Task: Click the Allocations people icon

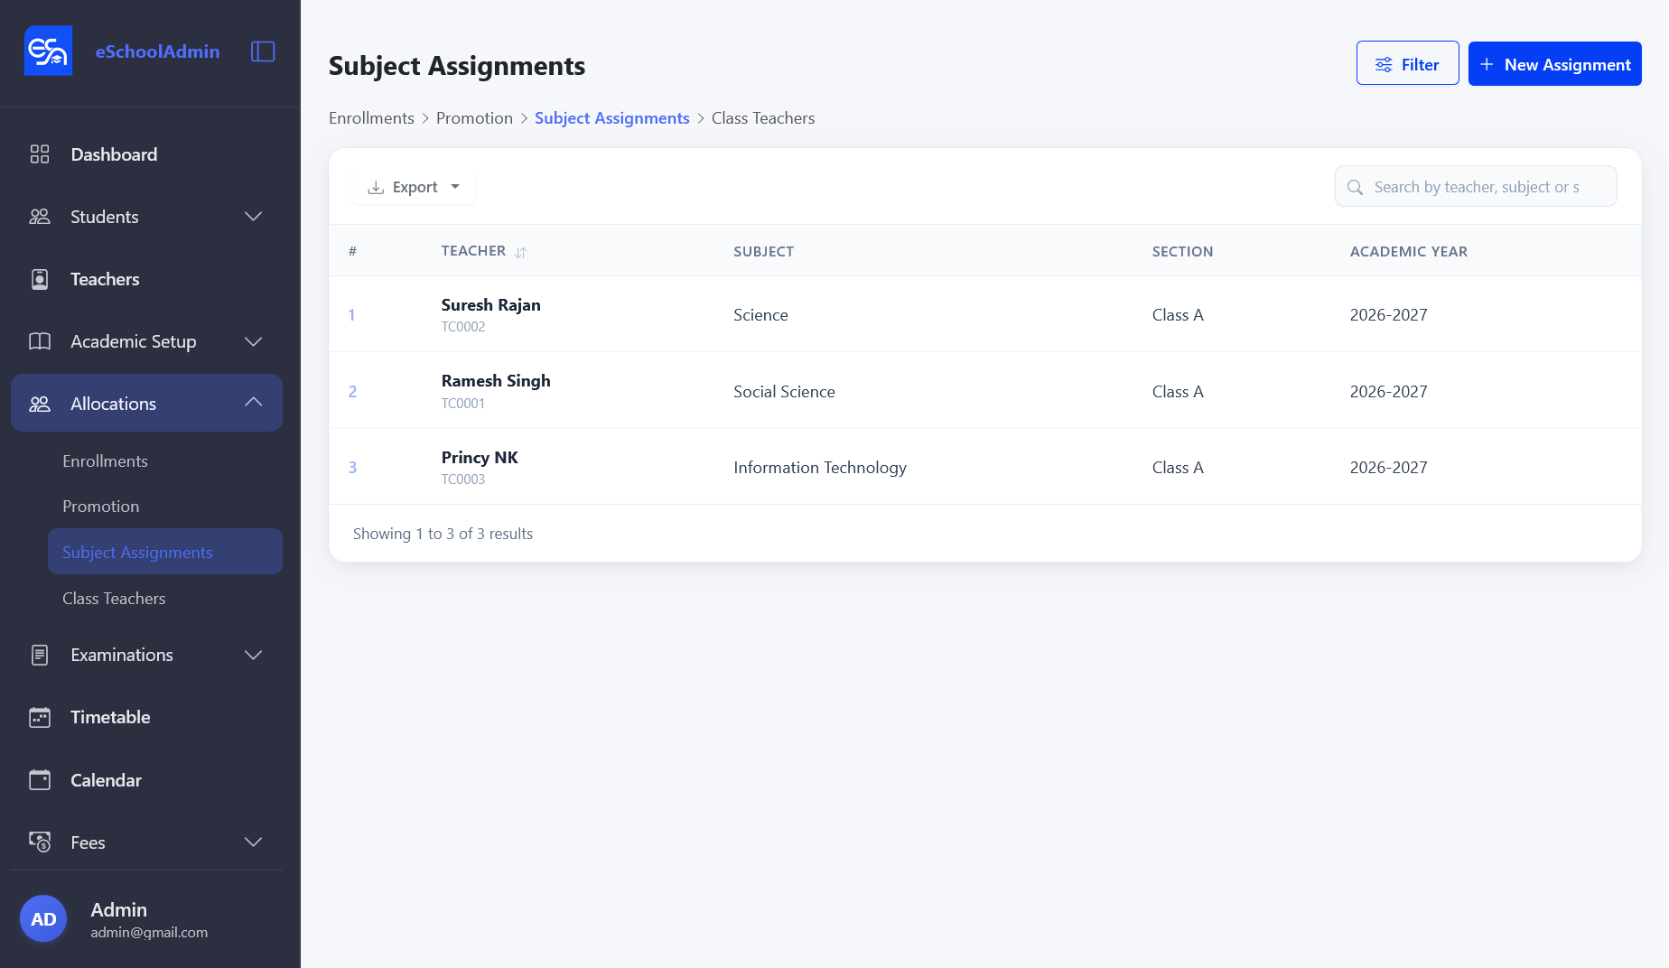Action: 40,404
